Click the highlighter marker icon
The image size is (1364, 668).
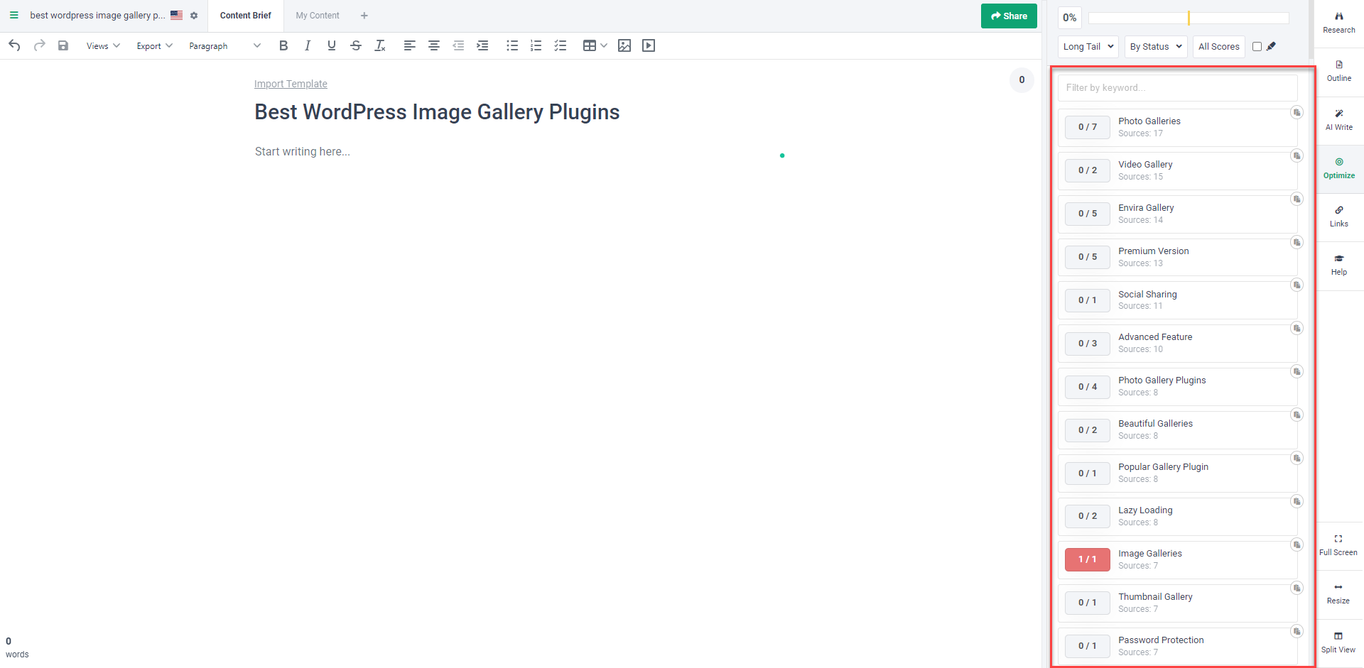pos(1271,46)
